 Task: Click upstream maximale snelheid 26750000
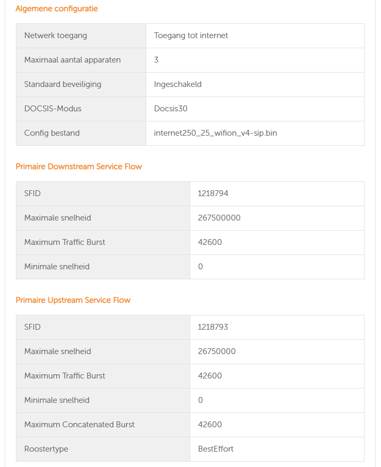[217, 351]
